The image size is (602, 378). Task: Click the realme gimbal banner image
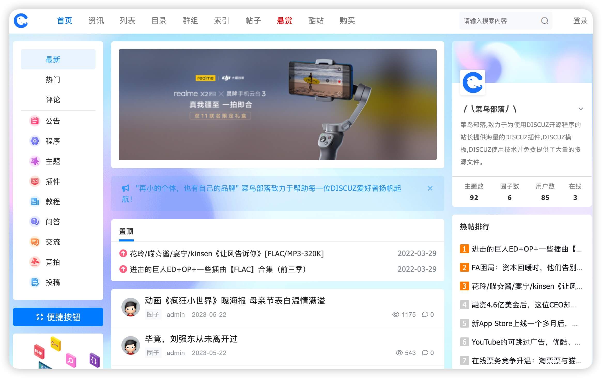[277, 104]
